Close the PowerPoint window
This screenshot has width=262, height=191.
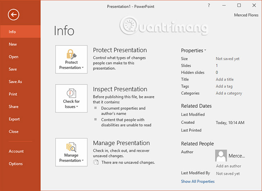coord(254,5)
